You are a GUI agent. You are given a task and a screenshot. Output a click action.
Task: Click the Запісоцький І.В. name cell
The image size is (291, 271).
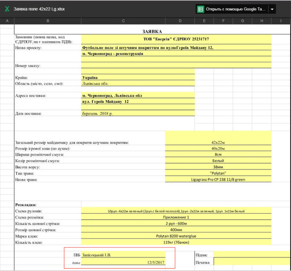coord(123,254)
